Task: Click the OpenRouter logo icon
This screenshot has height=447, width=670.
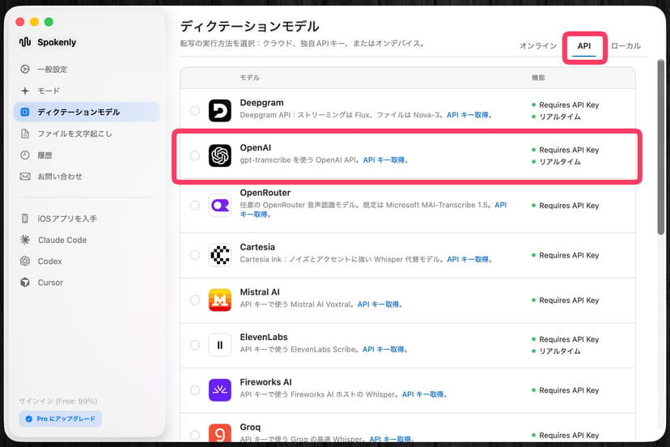Action: coord(220,206)
